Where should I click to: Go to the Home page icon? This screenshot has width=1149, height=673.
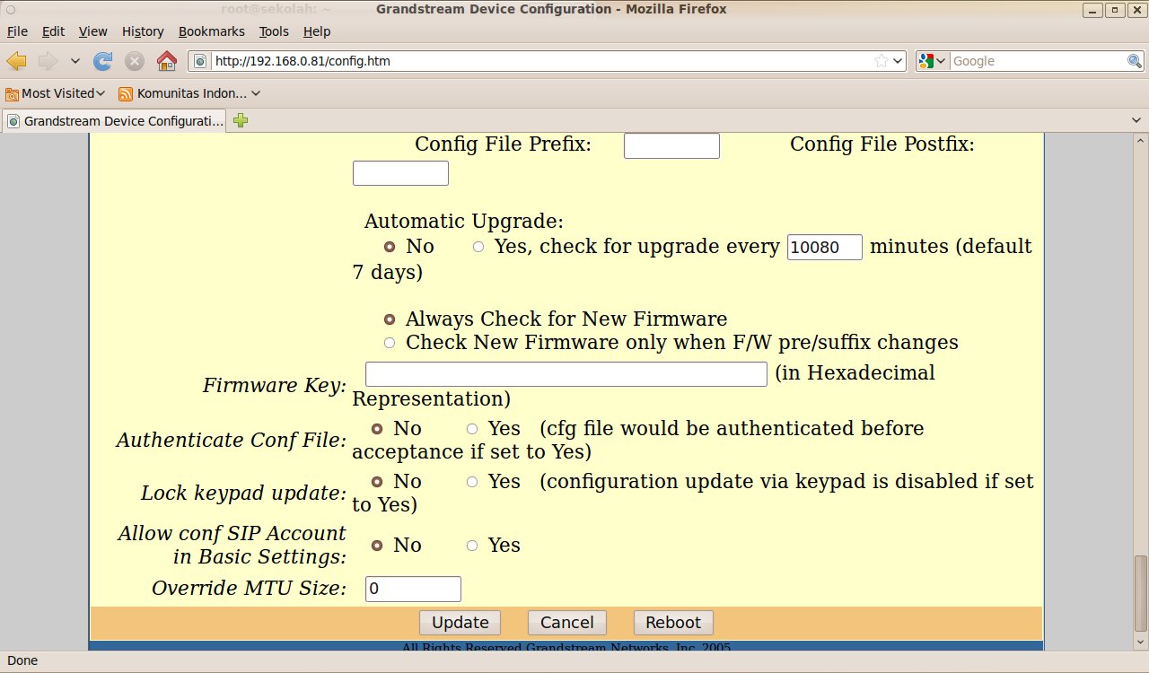[x=166, y=61]
